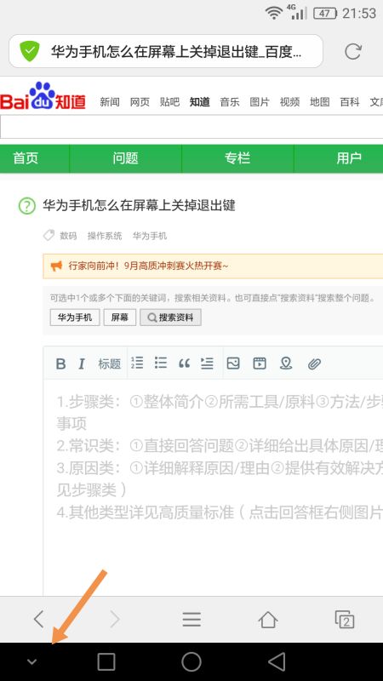Insert a numbered list
Viewport: 383px width, 681px height.
[137, 363]
